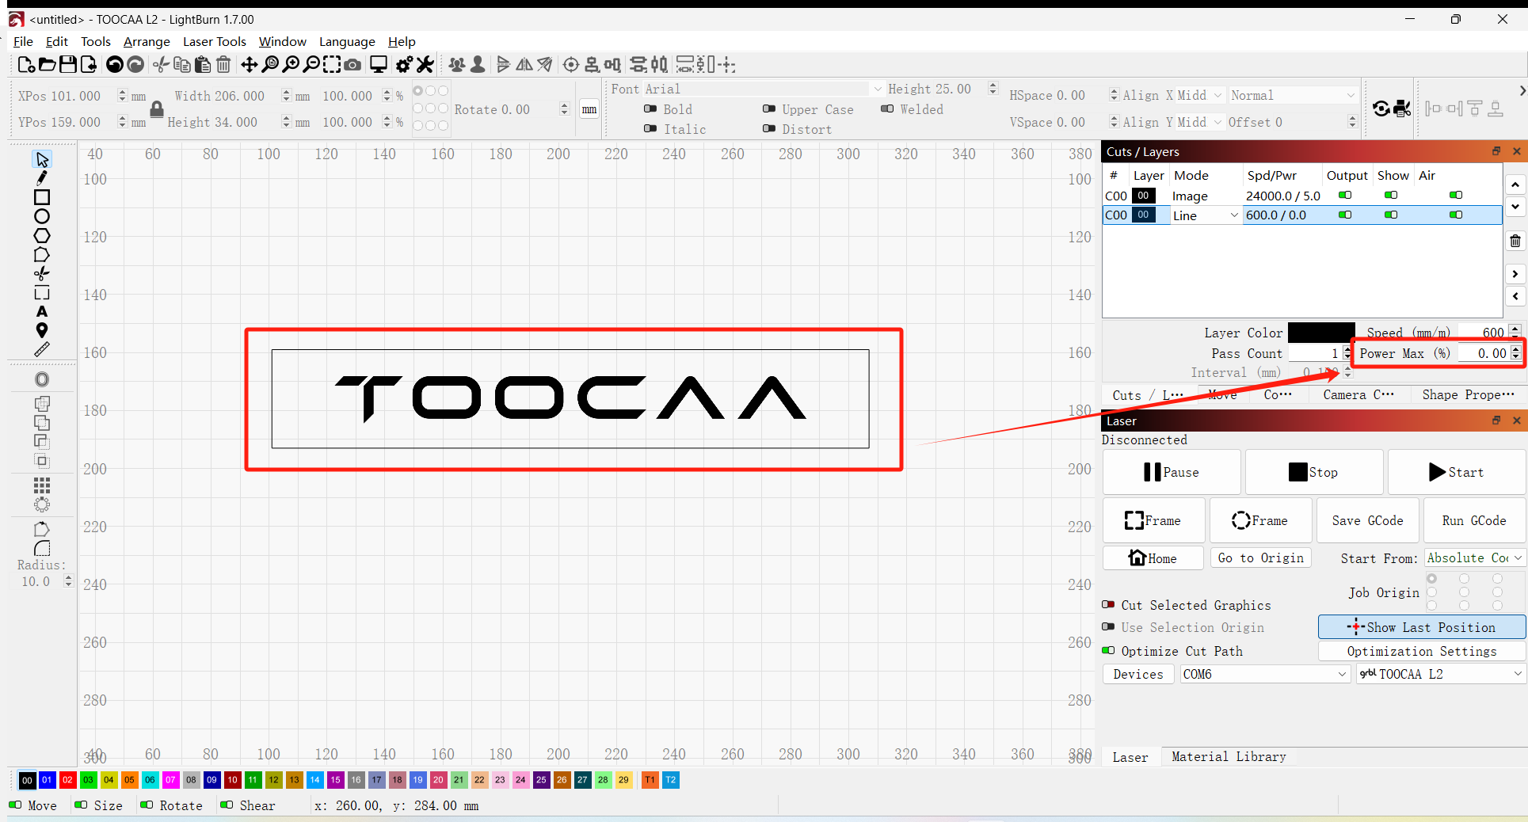Viewport: 1528px width, 822px height.
Task: Save project with floppy disk icon
Action: pos(68,65)
